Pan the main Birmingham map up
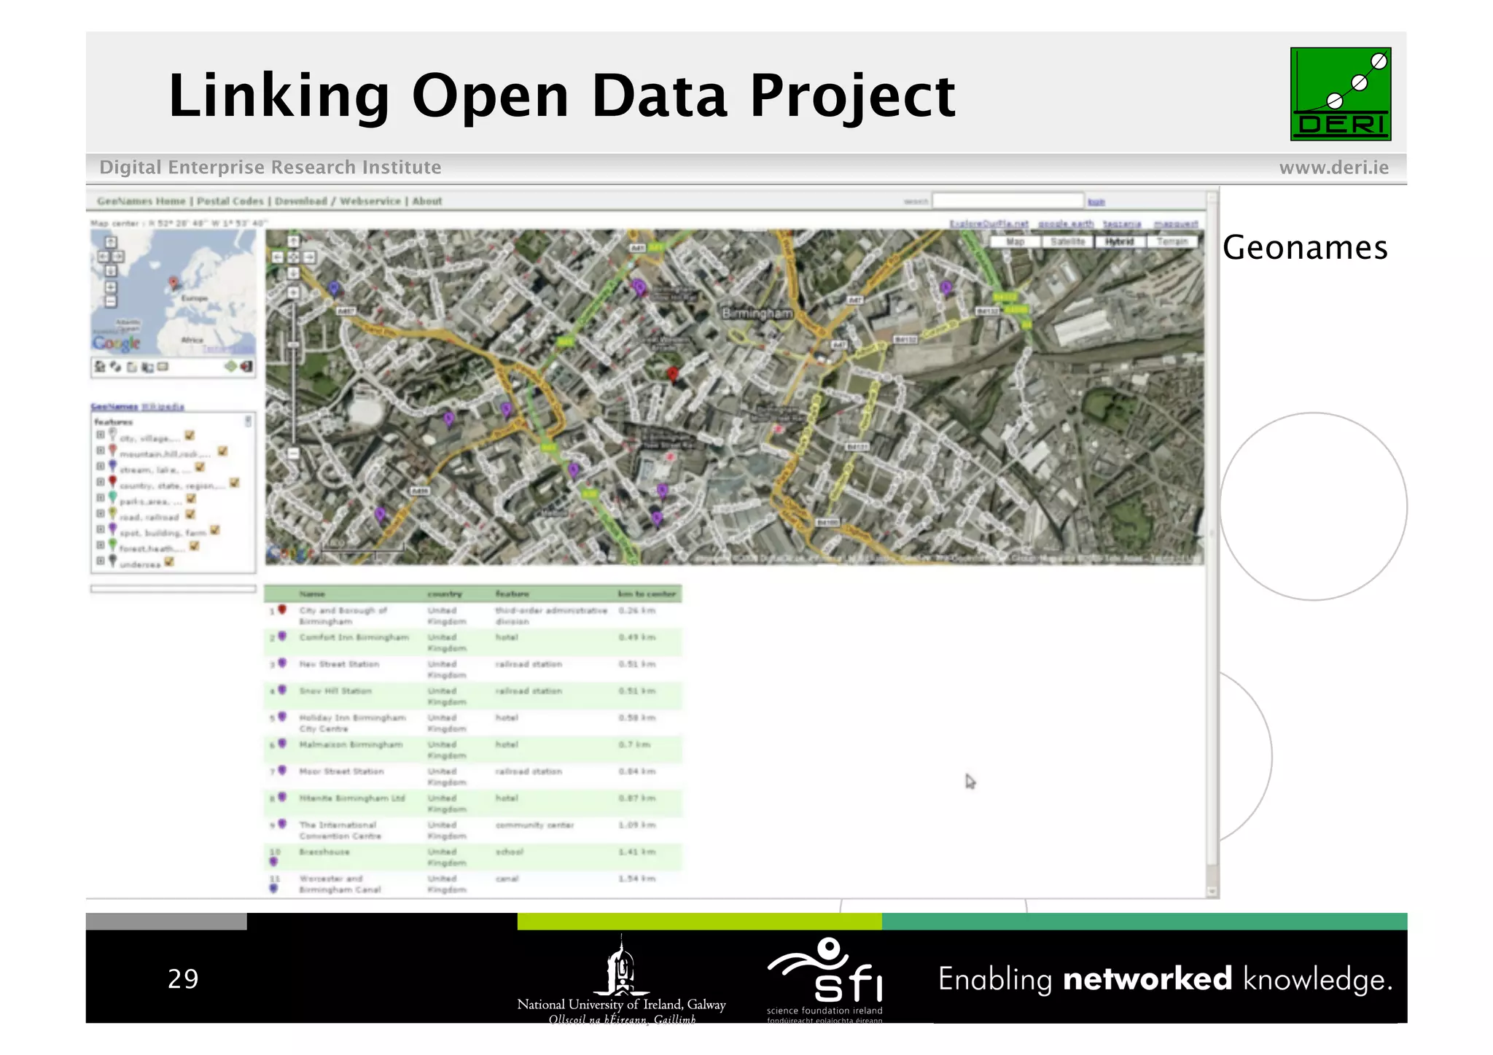 tap(293, 241)
